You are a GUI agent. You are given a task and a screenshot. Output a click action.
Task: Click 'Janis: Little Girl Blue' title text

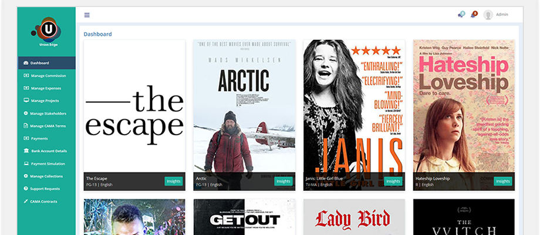(324, 179)
